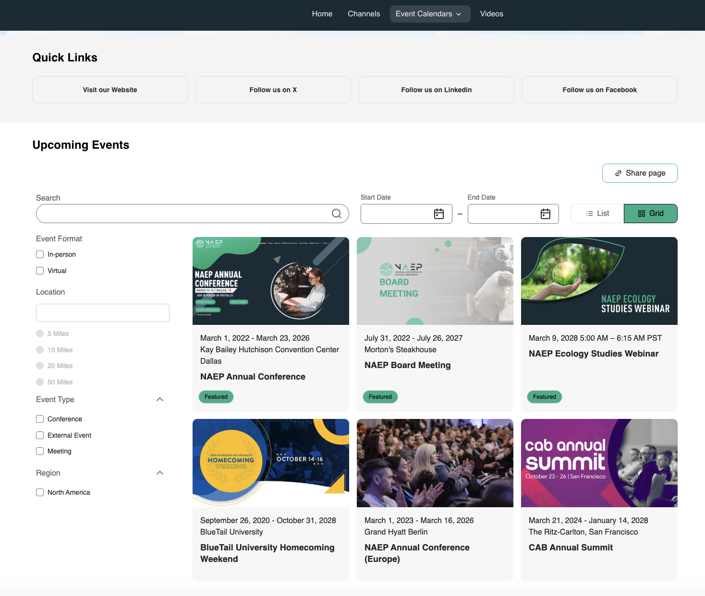The height and width of the screenshot is (596, 705).
Task: Click the End Date input field
Action: pos(513,214)
